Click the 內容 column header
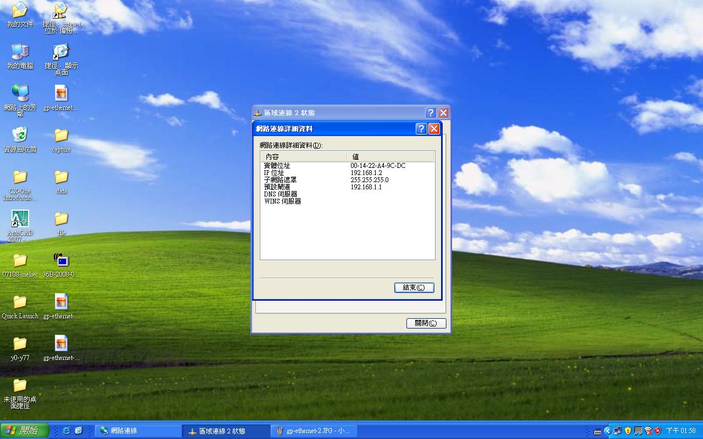This screenshot has height=439, width=703. tap(303, 157)
